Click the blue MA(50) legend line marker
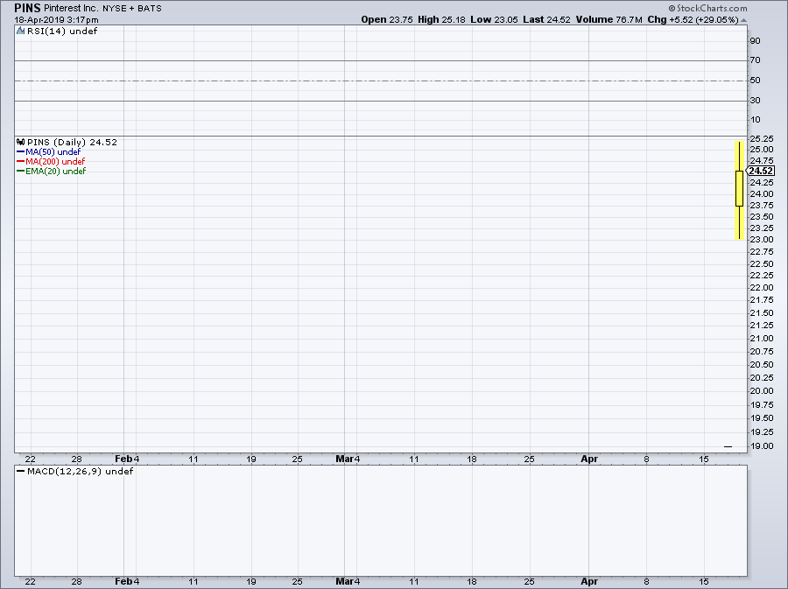This screenshot has width=788, height=589. point(21,151)
